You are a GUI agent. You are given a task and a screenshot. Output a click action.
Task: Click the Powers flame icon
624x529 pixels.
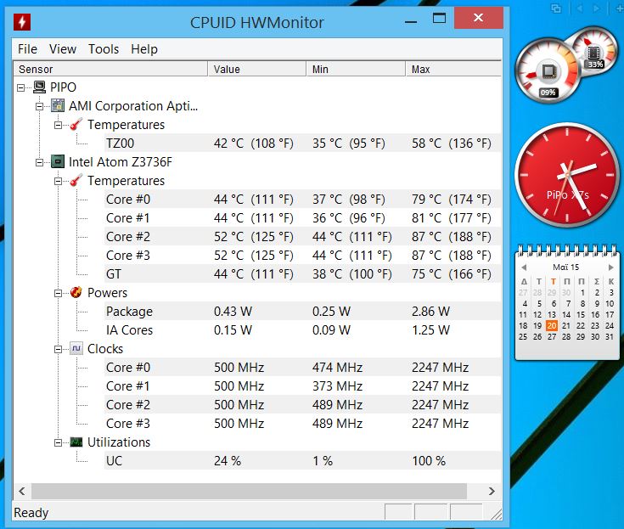(76, 292)
